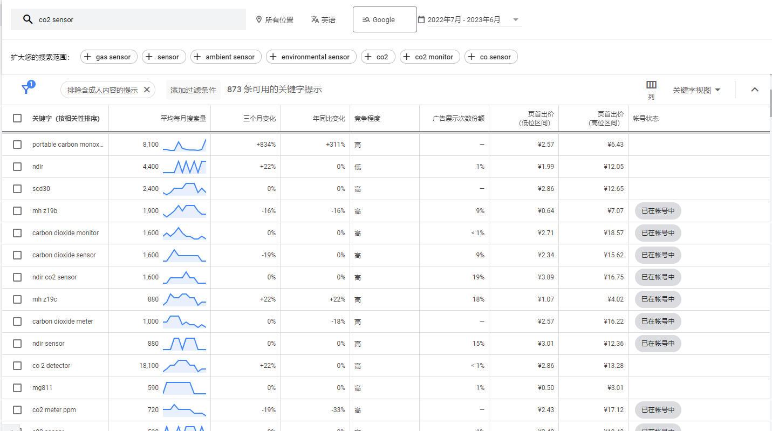
Task: Click the 添加过滤条件 button
Action: (x=193, y=90)
